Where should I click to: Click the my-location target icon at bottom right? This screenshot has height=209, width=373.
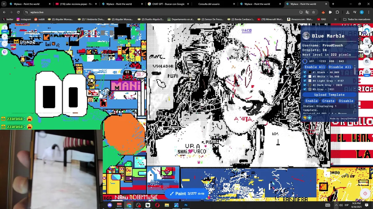pyautogui.click(x=365, y=194)
